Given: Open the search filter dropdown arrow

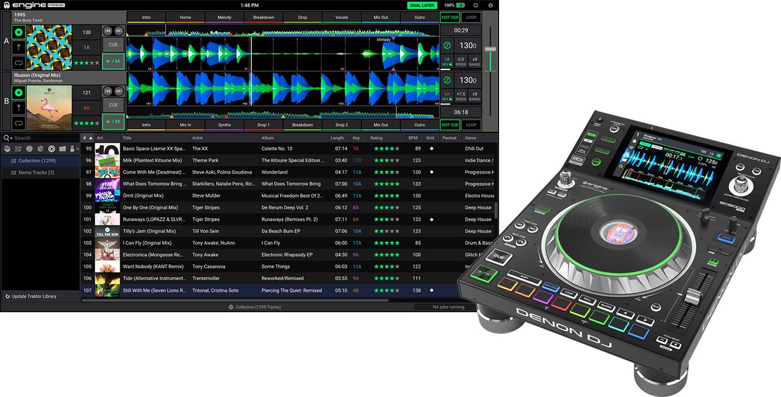Looking at the screenshot, I should [x=11, y=138].
